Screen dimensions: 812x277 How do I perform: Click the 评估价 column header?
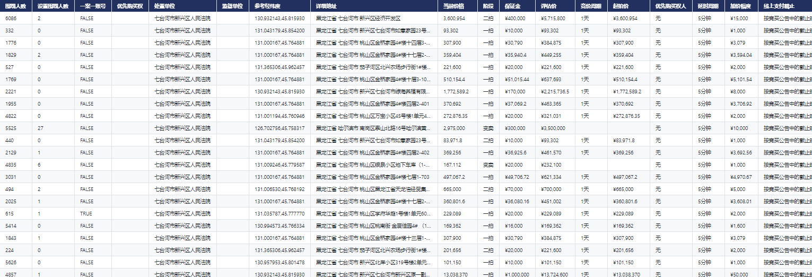click(556, 6)
